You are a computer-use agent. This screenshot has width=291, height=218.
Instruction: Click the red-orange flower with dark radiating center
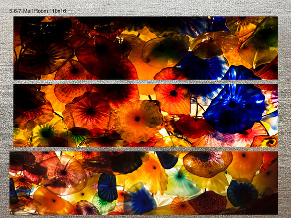[89, 111]
